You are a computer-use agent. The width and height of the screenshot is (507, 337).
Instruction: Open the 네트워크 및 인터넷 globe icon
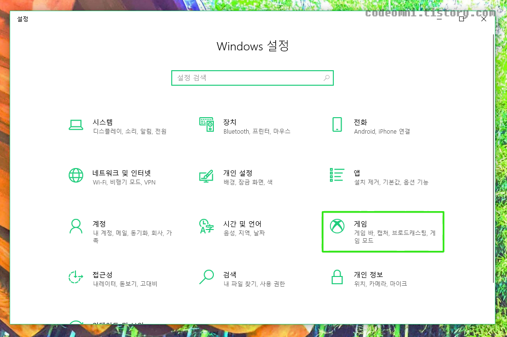click(x=76, y=175)
